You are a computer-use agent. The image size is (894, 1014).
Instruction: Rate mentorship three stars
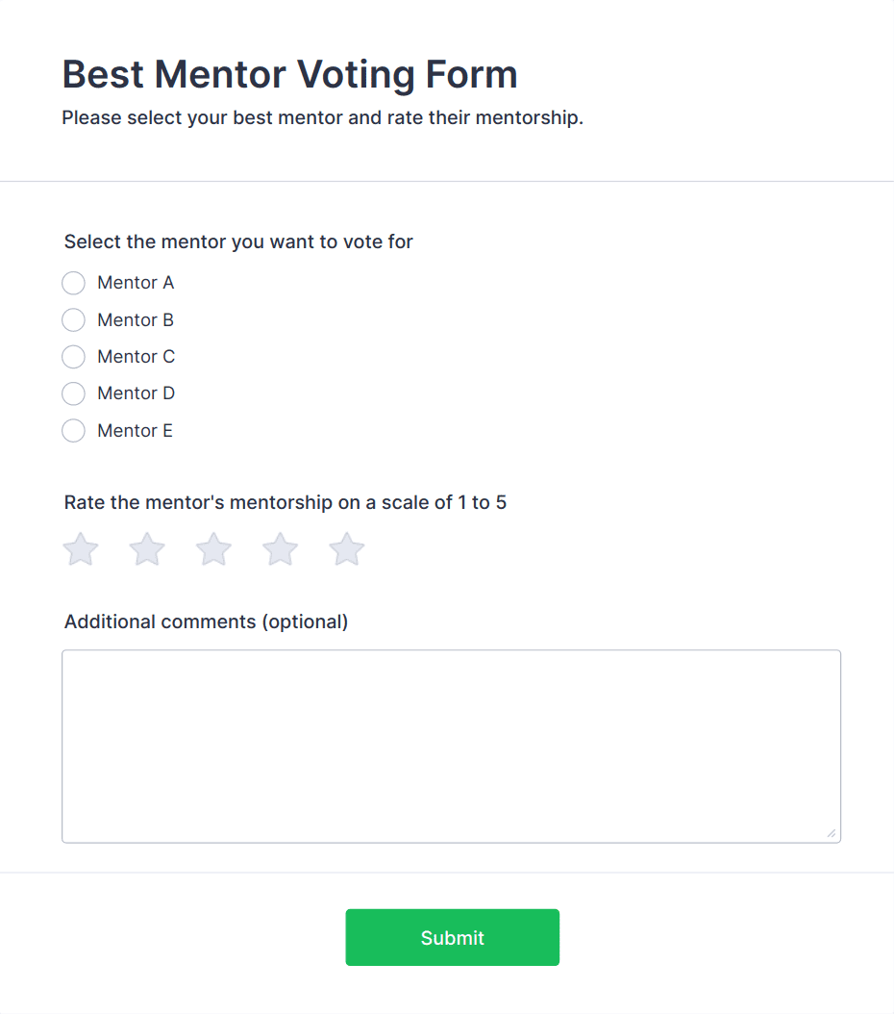tap(213, 550)
